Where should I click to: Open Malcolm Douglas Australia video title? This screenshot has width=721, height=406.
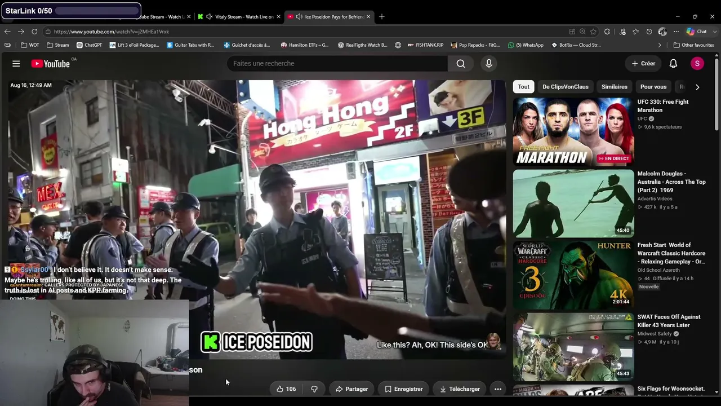(x=671, y=182)
